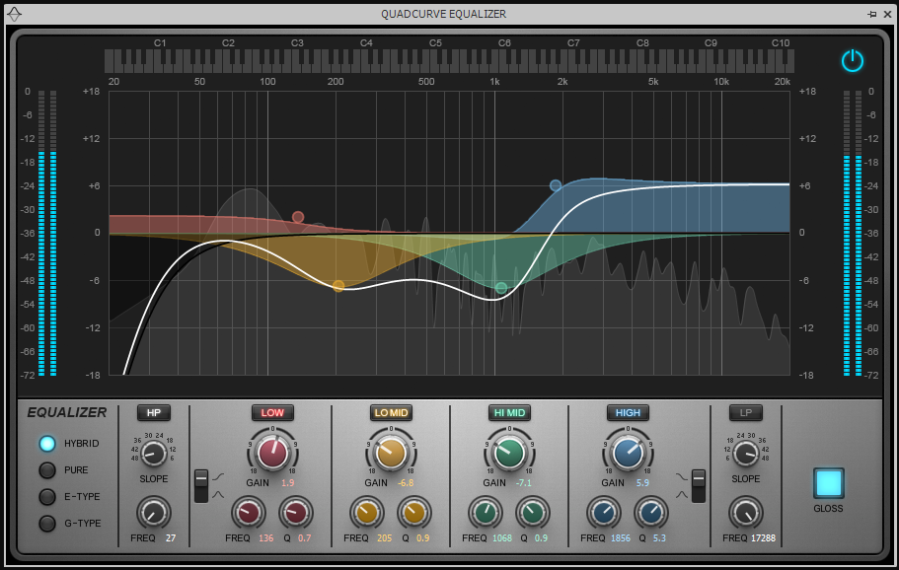Viewport: 899px width, 570px height.
Task: Click the 1k frequency label on the graph
Action: click(494, 82)
